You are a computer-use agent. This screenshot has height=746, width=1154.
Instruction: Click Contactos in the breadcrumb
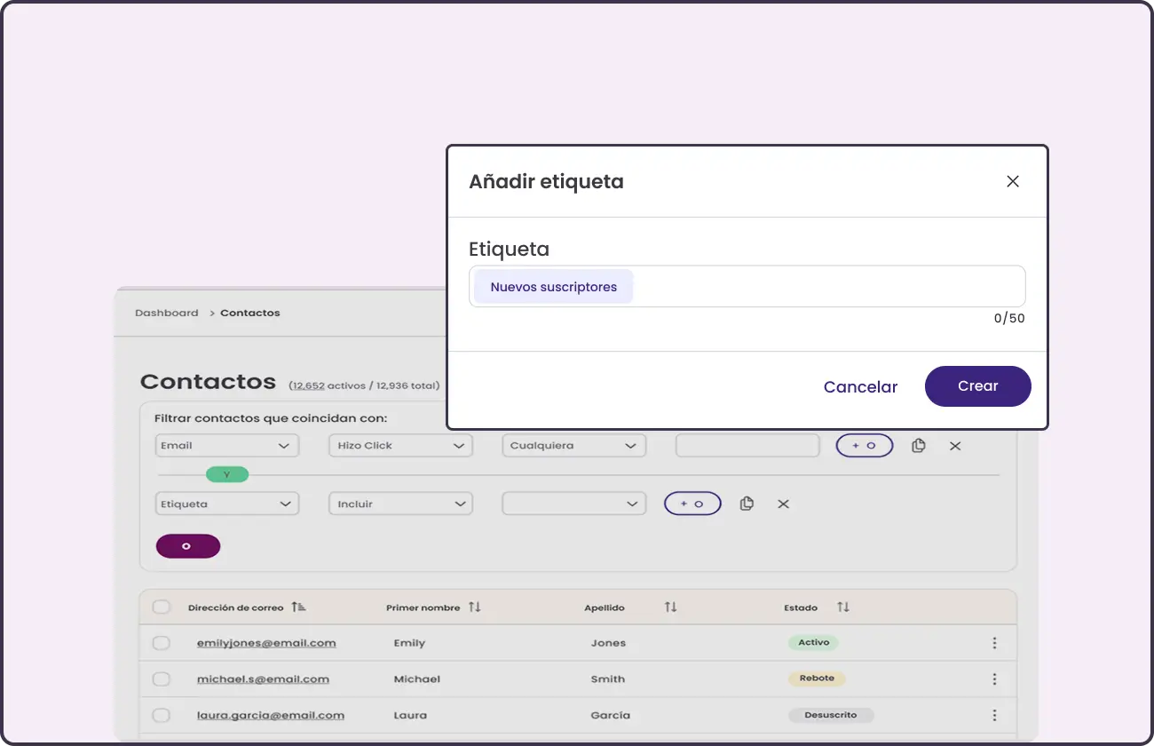pyautogui.click(x=249, y=313)
